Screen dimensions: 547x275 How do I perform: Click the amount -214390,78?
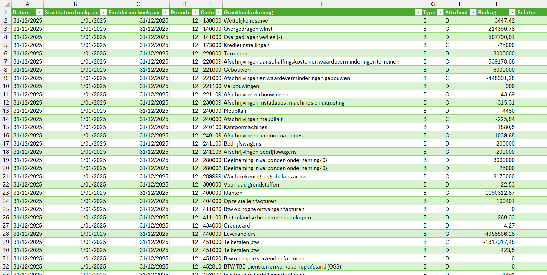pyautogui.click(x=496, y=29)
